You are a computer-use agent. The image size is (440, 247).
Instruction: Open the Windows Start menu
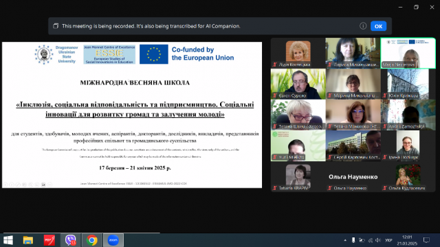pyautogui.click(x=8, y=240)
